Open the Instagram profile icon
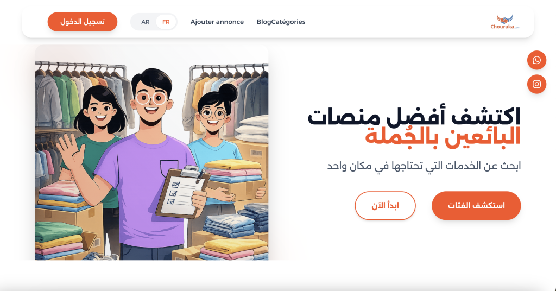 click(x=536, y=84)
